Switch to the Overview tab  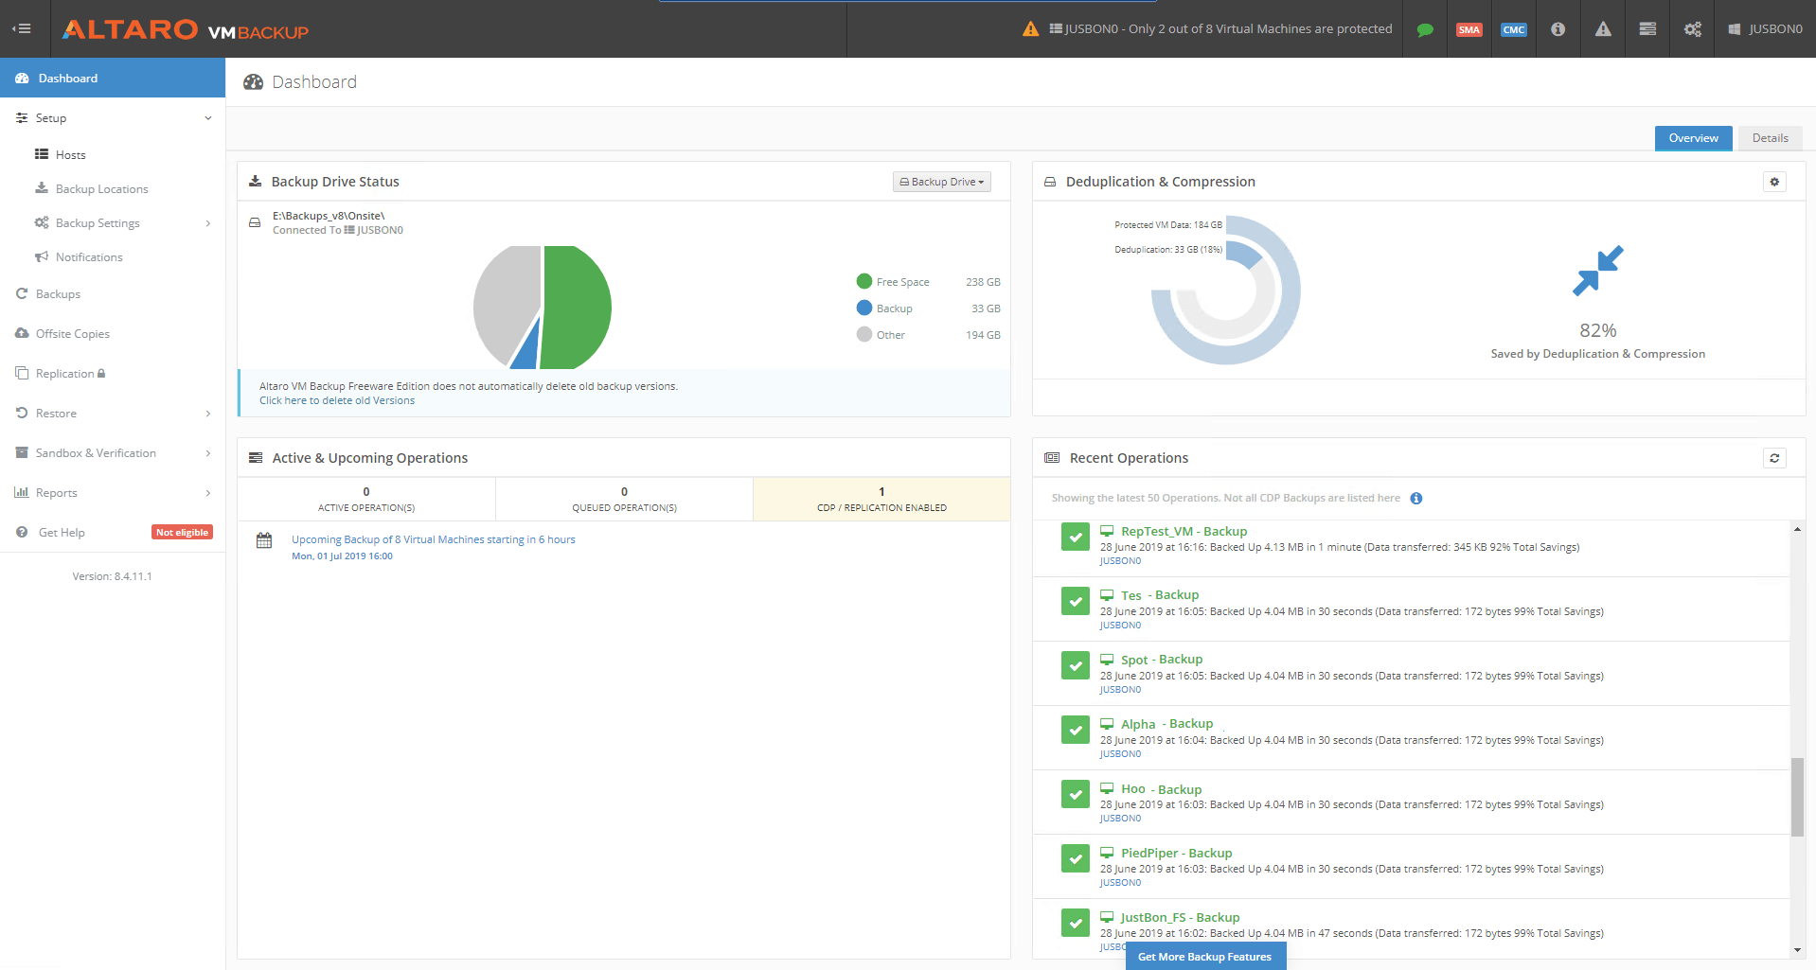1693,138
